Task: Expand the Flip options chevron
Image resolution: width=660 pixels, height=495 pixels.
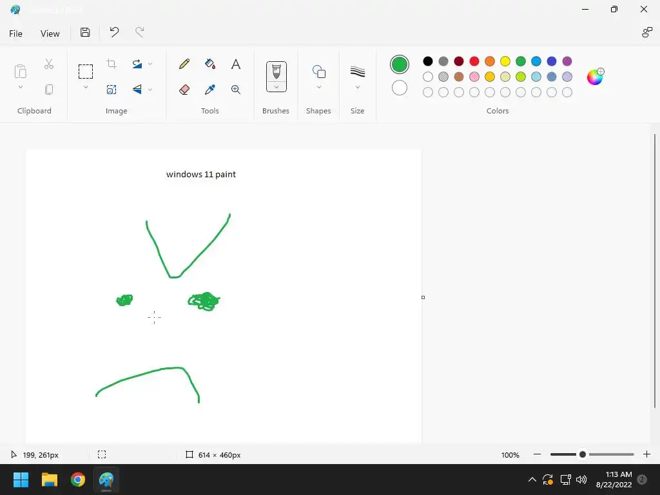Action: pos(150,89)
